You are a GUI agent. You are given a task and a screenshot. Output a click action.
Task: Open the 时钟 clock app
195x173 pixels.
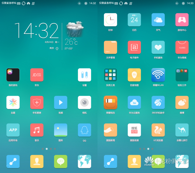pos(110,20)
